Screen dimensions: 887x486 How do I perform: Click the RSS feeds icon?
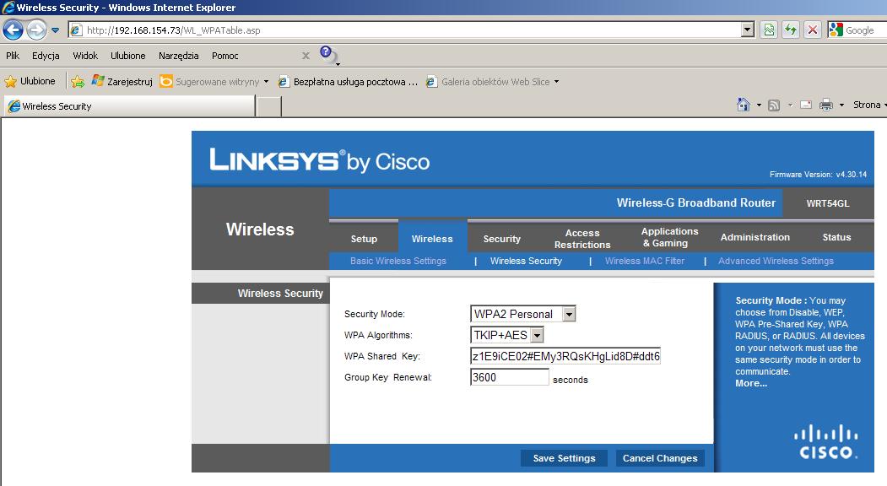tap(774, 105)
